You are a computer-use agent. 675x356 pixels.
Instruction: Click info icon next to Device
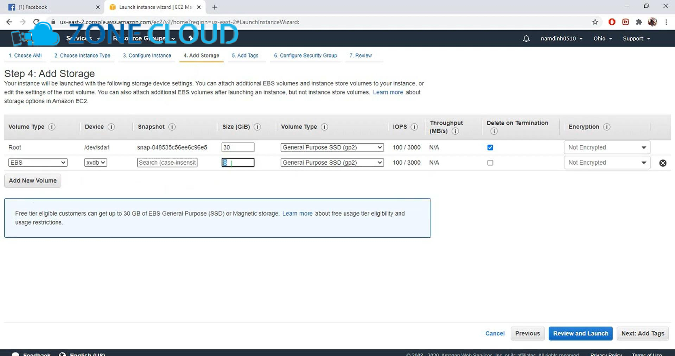click(x=111, y=127)
